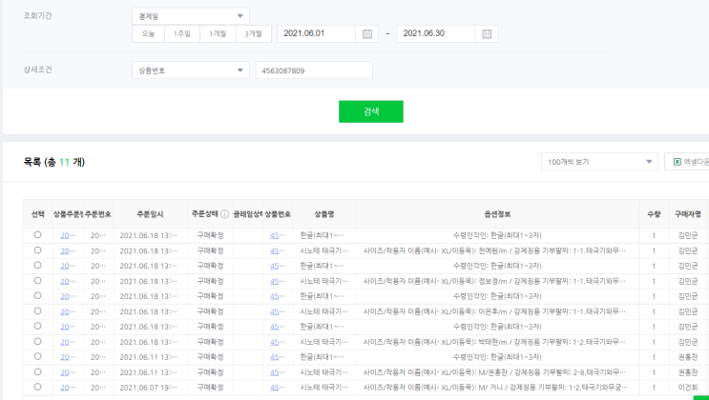This screenshot has width=709, height=400.
Task: Click the 클레임상태 column header
Action: click(x=248, y=214)
